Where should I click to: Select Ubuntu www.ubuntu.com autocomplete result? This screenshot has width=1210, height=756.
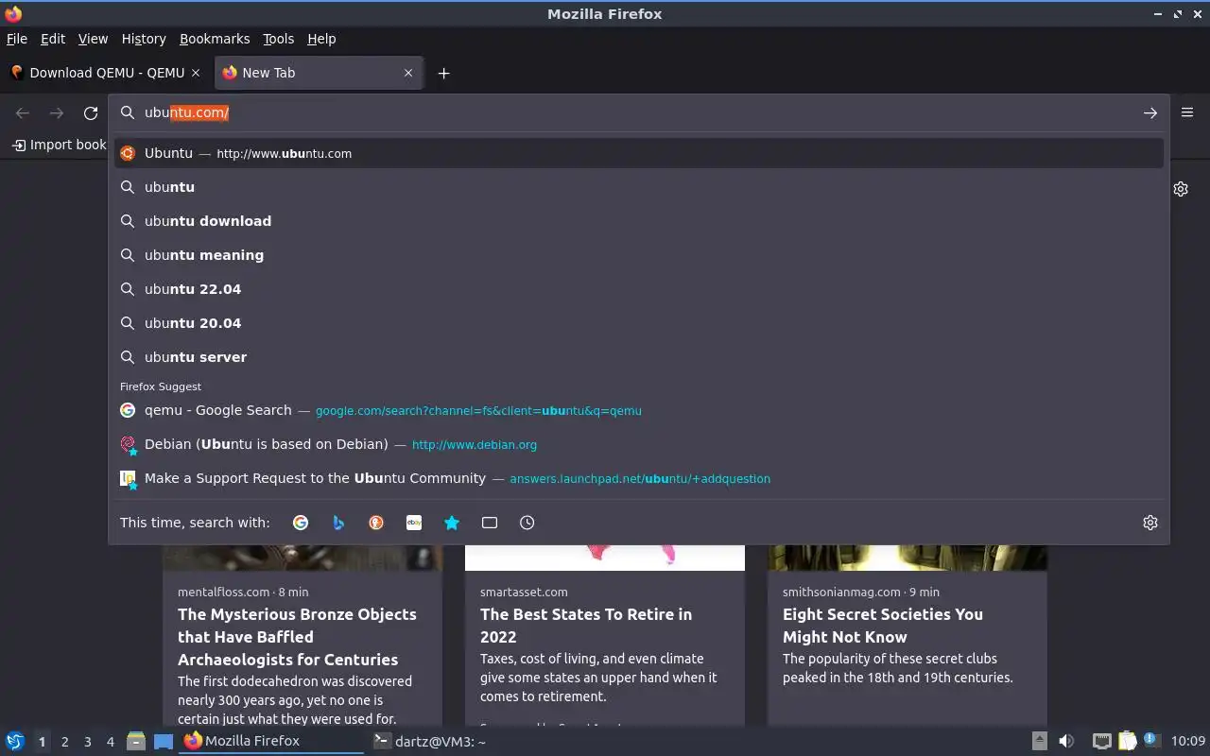639,153
